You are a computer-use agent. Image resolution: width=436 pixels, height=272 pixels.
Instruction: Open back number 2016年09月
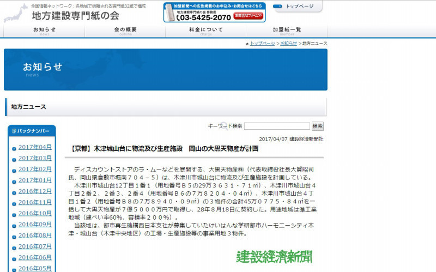click(35, 225)
